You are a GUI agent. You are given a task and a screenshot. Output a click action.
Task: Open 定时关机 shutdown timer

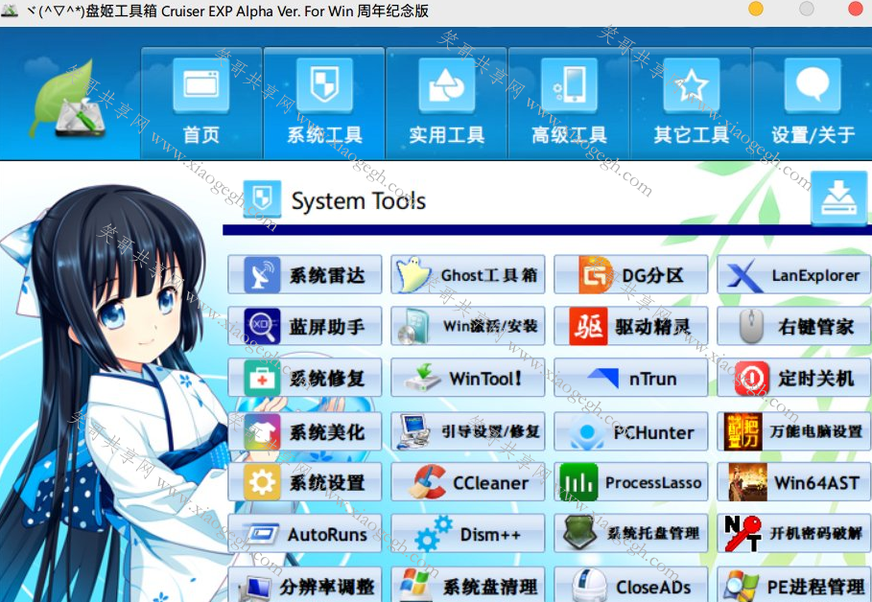[x=794, y=378]
